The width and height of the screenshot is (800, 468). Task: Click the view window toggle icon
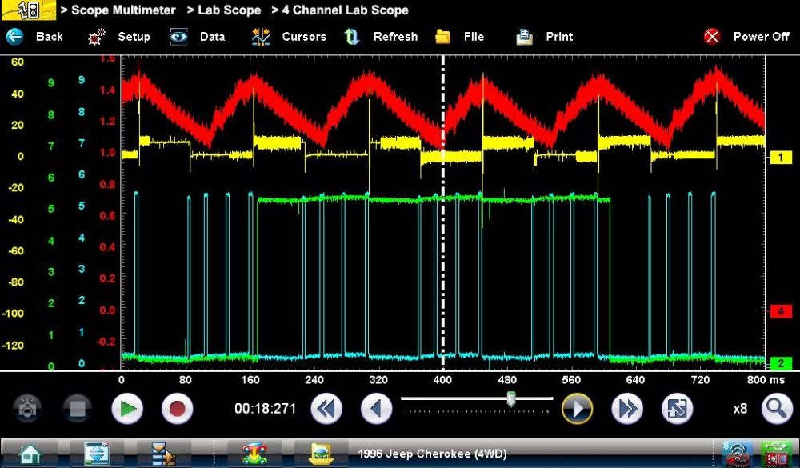coord(97,454)
